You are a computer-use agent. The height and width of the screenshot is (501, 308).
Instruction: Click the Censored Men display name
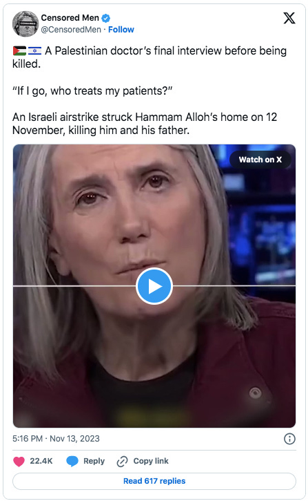point(70,18)
